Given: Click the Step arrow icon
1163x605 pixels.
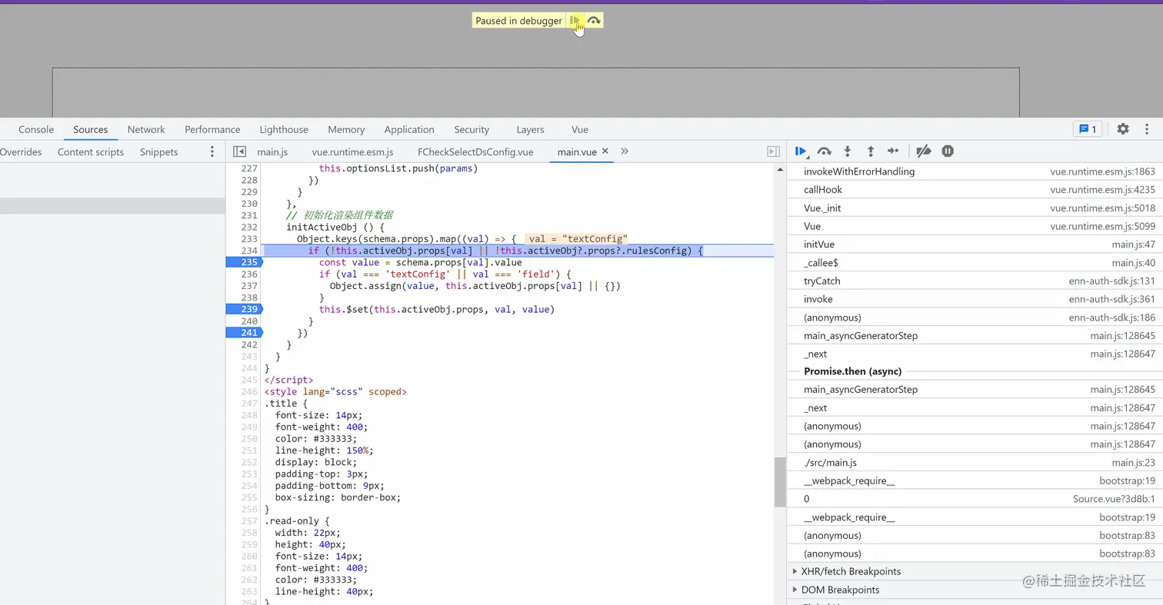Looking at the screenshot, I should click(x=892, y=151).
